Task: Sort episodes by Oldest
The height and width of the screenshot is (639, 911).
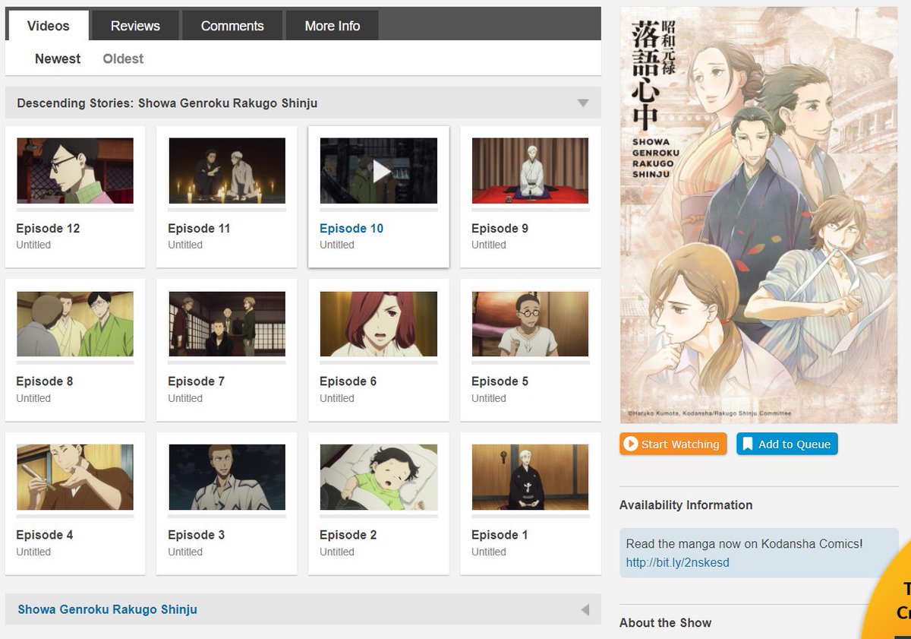Action: (123, 59)
